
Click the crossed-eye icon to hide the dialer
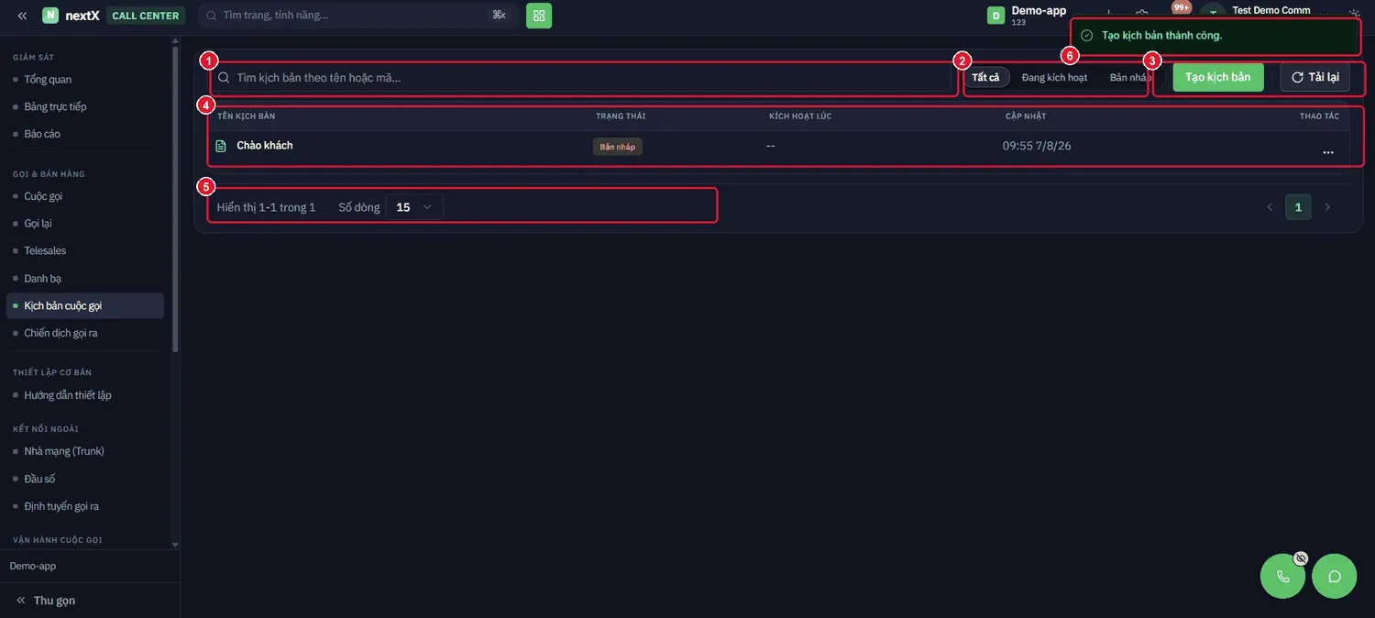point(1300,557)
